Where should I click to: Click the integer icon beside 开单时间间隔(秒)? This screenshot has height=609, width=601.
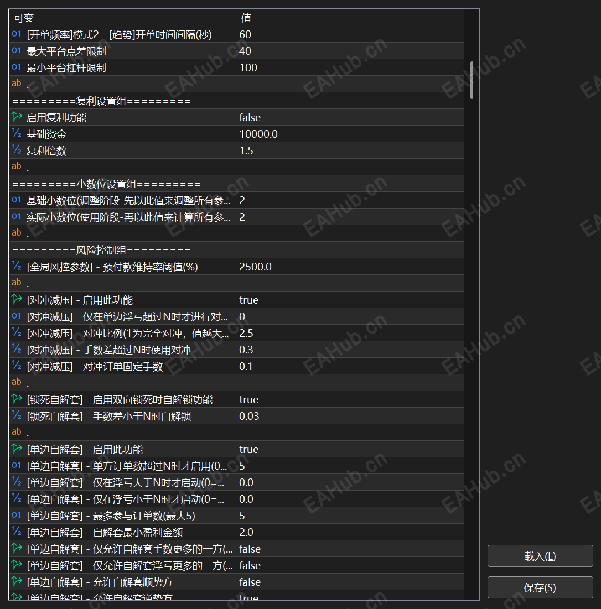point(16,34)
